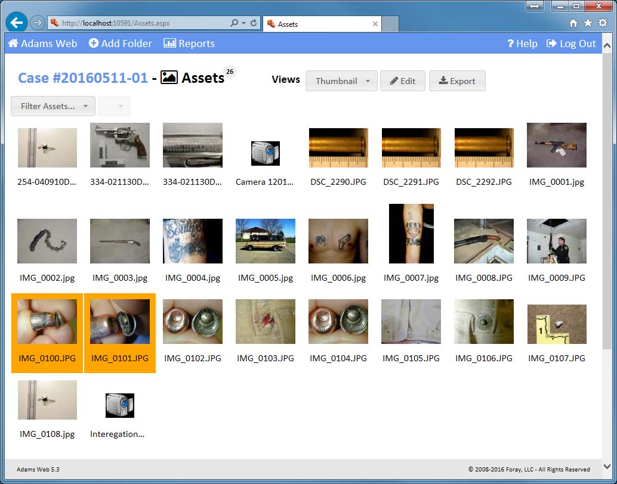Click the Edit button

(403, 81)
